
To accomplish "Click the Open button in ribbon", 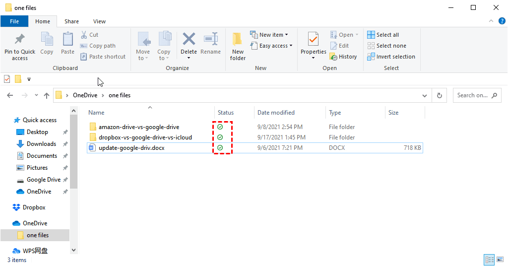I will 344,35.
